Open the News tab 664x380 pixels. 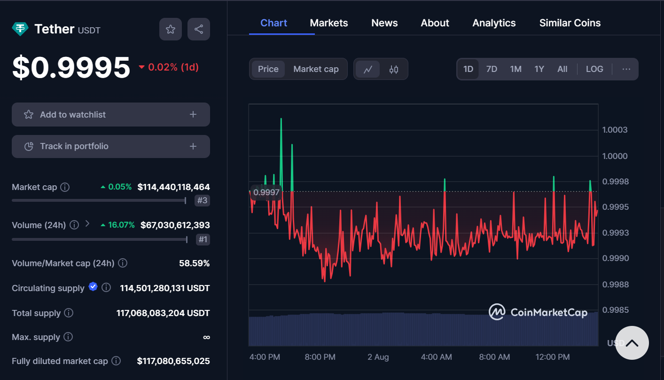[x=384, y=23]
